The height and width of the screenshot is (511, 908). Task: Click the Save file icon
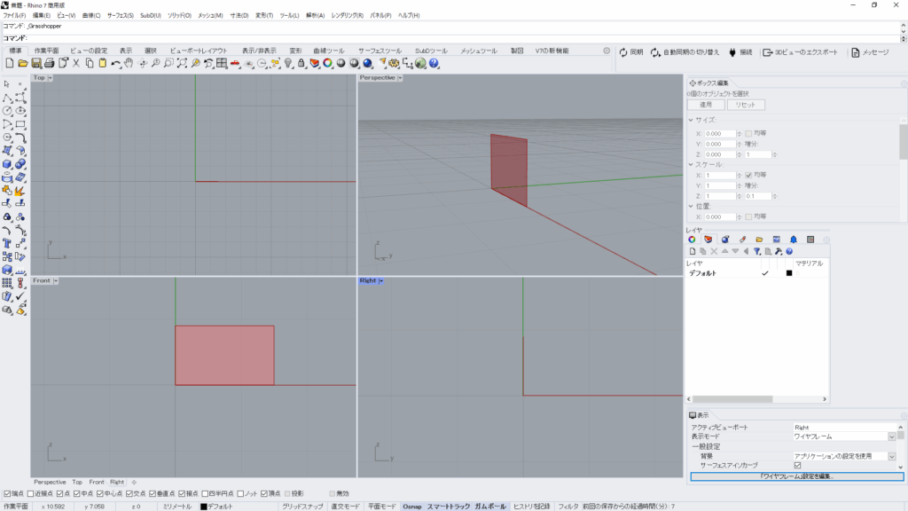(36, 63)
